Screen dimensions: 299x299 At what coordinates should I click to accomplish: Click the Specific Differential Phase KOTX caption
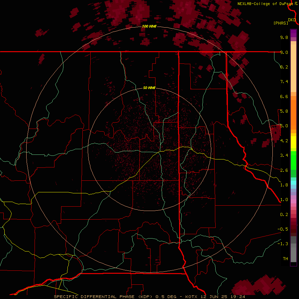[x=149, y=297]
